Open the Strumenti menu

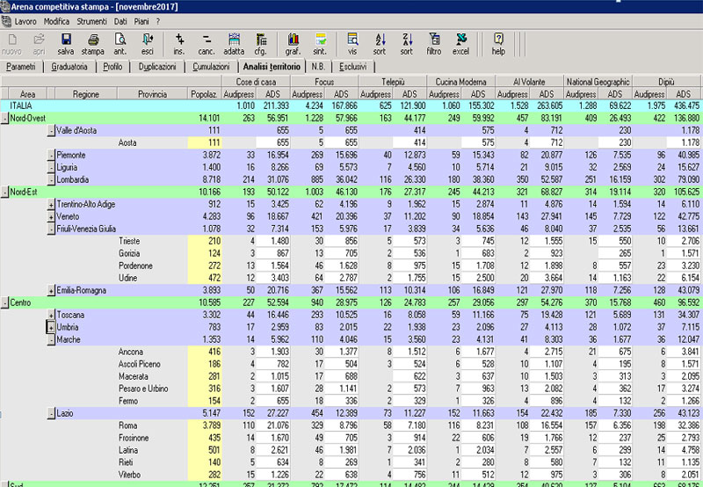point(91,19)
